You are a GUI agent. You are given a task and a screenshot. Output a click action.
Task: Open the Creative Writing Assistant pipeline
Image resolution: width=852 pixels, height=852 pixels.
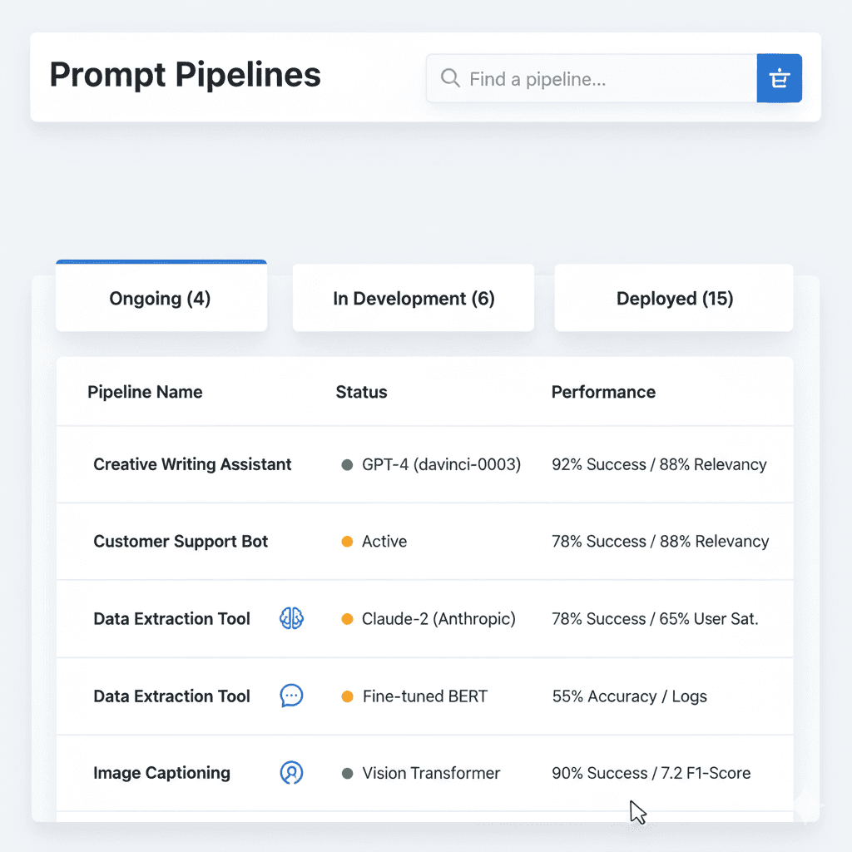[x=192, y=464]
